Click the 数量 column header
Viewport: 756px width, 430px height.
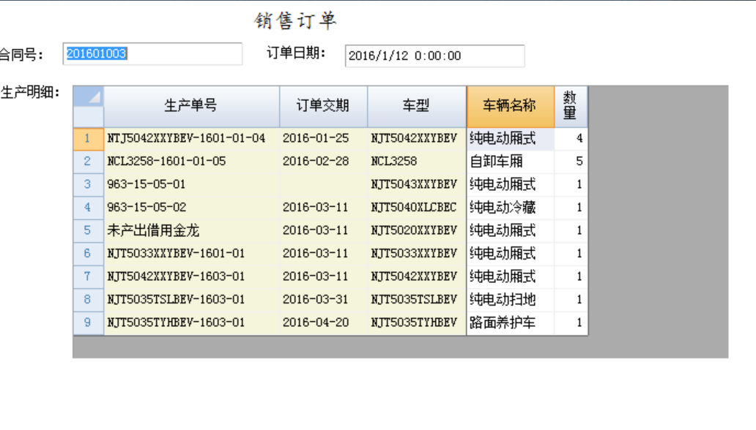pyautogui.click(x=571, y=107)
